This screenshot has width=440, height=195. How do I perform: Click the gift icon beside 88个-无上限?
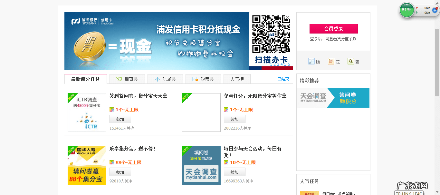112,162
